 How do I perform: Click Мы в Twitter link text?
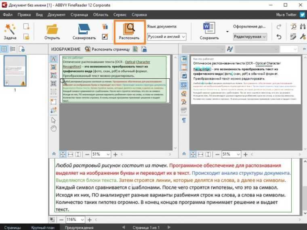click(286, 15)
